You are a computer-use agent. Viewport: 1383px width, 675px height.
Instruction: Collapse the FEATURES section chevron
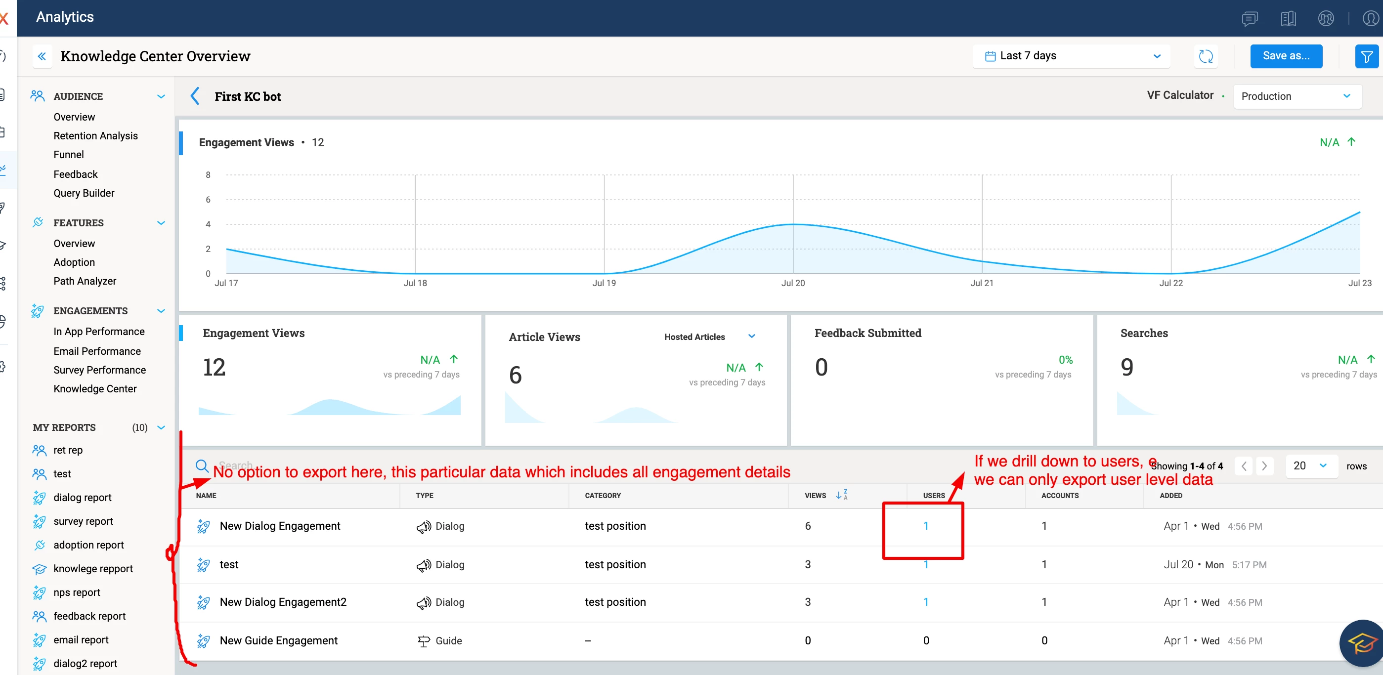coord(161,223)
